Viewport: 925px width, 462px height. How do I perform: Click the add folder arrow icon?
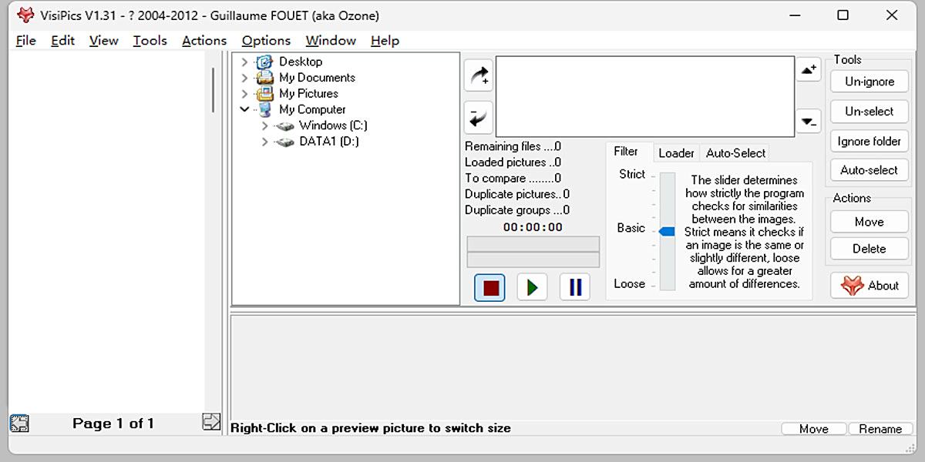pyautogui.click(x=479, y=75)
